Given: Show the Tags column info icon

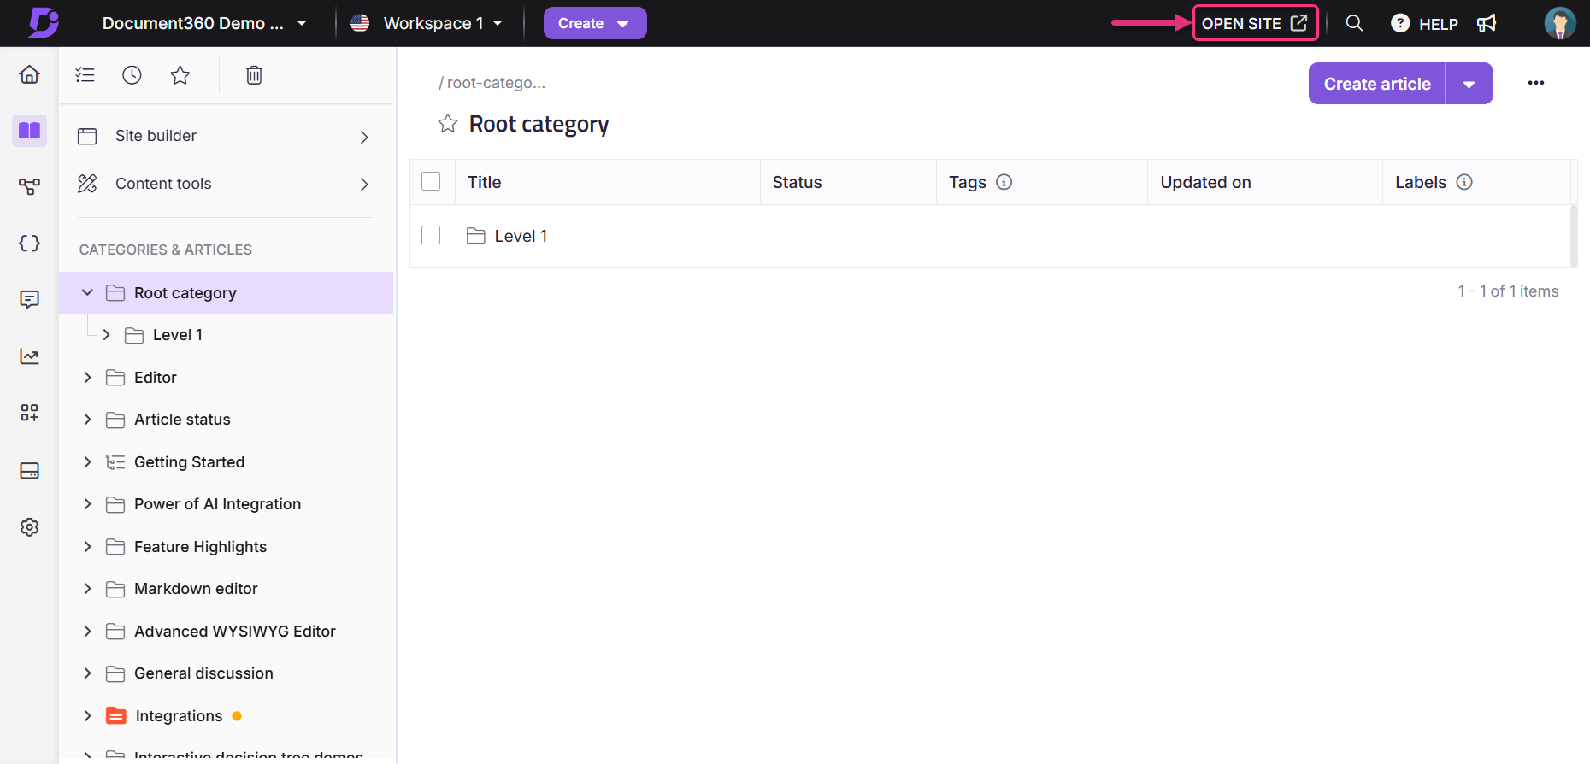Looking at the screenshot, I should 1004,182.
